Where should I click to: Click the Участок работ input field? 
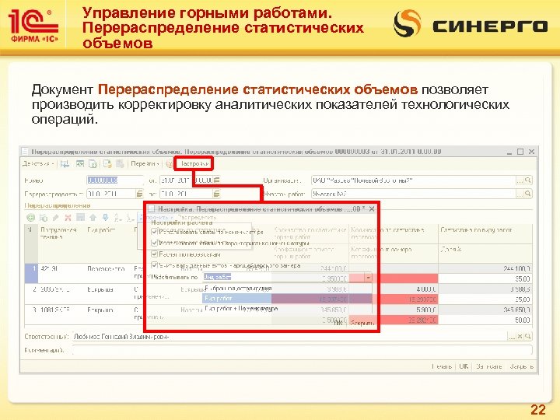coord(413,194)
